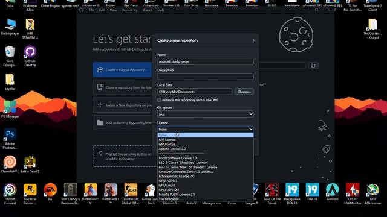Viewport: 387px width, 217px height.
Task: Select the Battlefield 1 desktop icon
Action: point(111,194)
